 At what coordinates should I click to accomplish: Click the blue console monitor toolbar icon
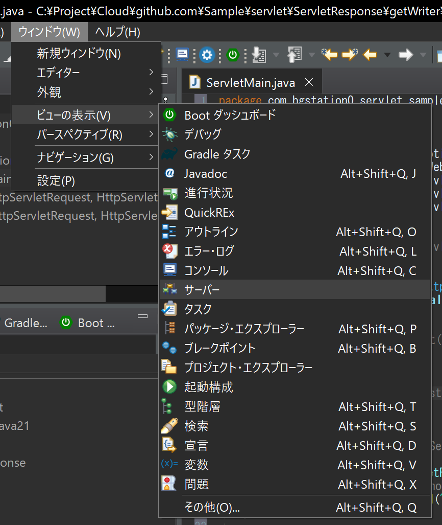coord(182,55)
